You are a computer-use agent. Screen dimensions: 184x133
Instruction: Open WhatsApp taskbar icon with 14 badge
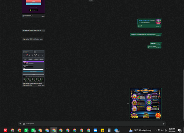click(x=33, y=130)
